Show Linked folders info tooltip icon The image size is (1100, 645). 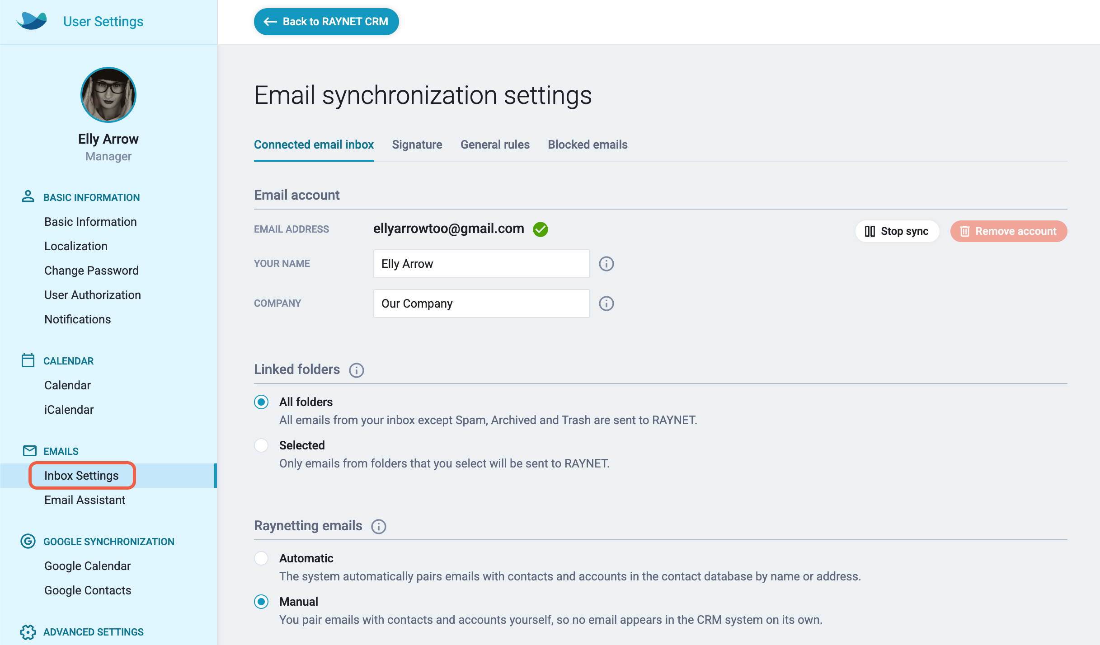357,370
